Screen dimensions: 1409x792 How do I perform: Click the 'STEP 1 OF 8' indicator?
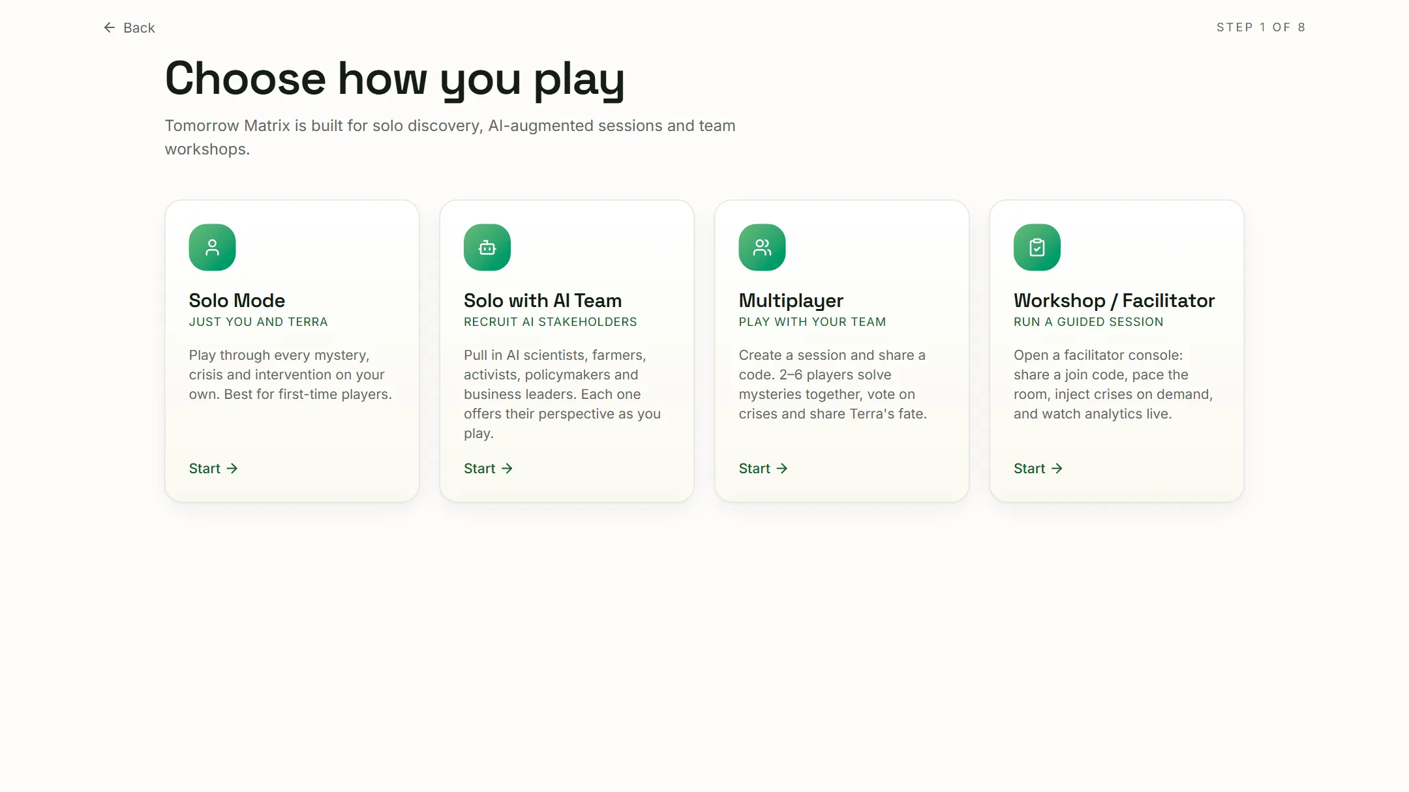tap(1260, 27)
